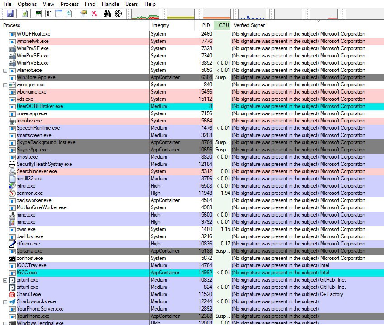Select the WUDFHost.exe process row
The height and width of the screenshot is (325, 384).
(192, 34)
